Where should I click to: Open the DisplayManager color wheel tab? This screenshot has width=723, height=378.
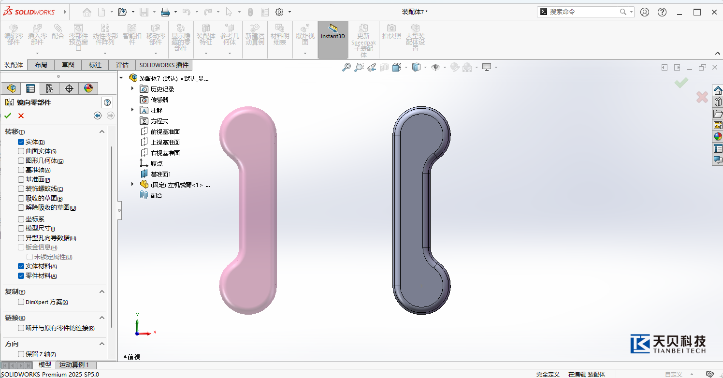point(88,88)
